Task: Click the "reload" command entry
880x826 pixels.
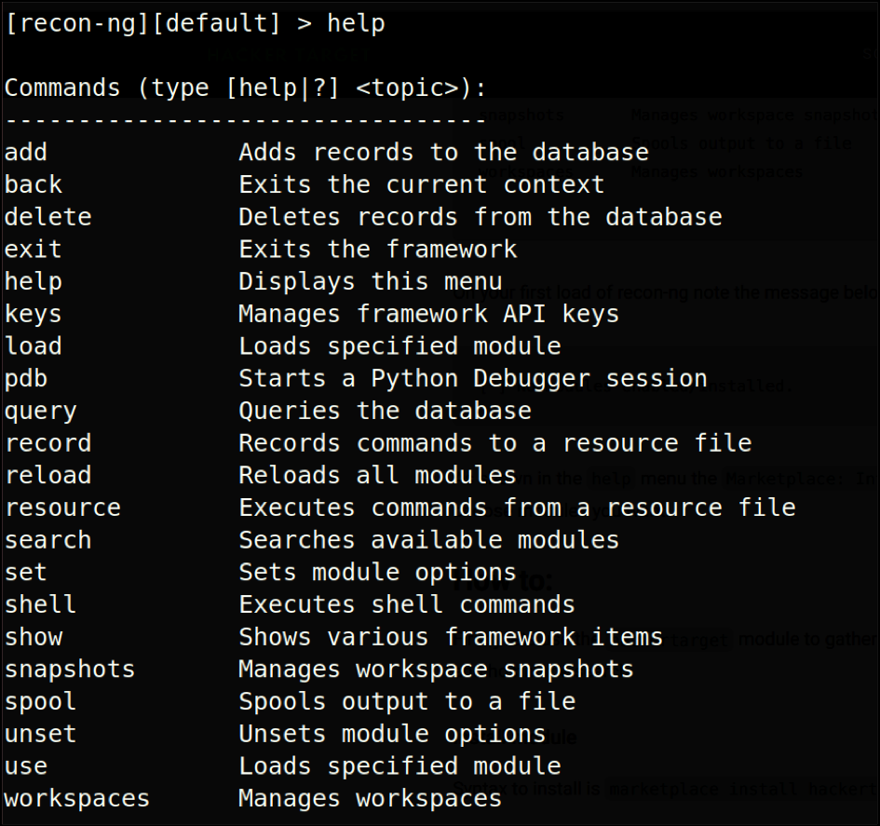Action: (x=48, y=475)
